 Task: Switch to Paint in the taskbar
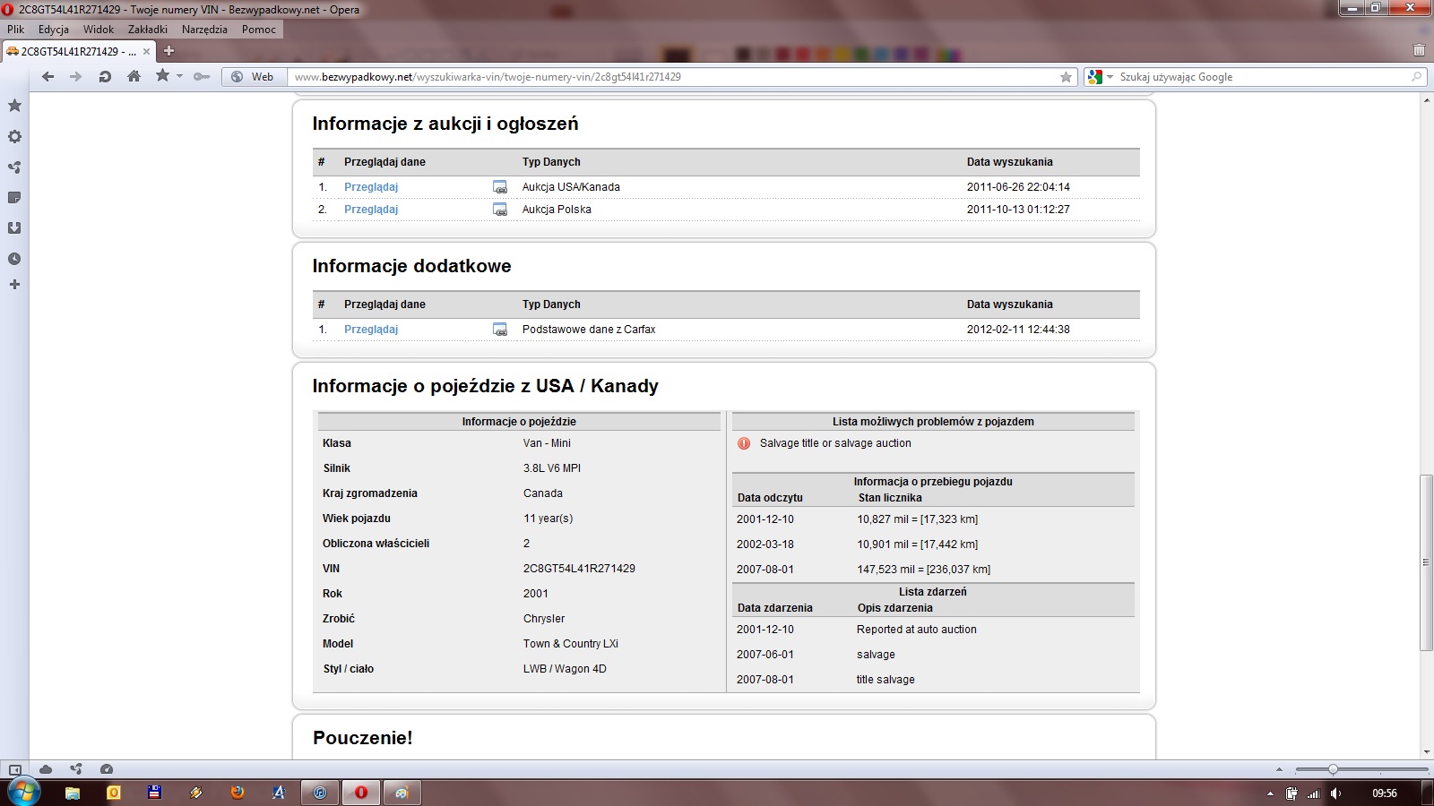click(x=402, y=793)
